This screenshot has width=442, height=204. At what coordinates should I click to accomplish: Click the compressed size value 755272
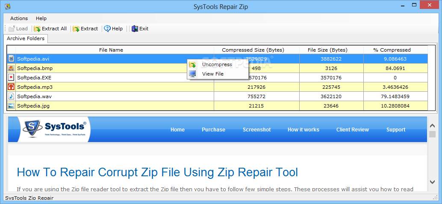click(256, 96)
